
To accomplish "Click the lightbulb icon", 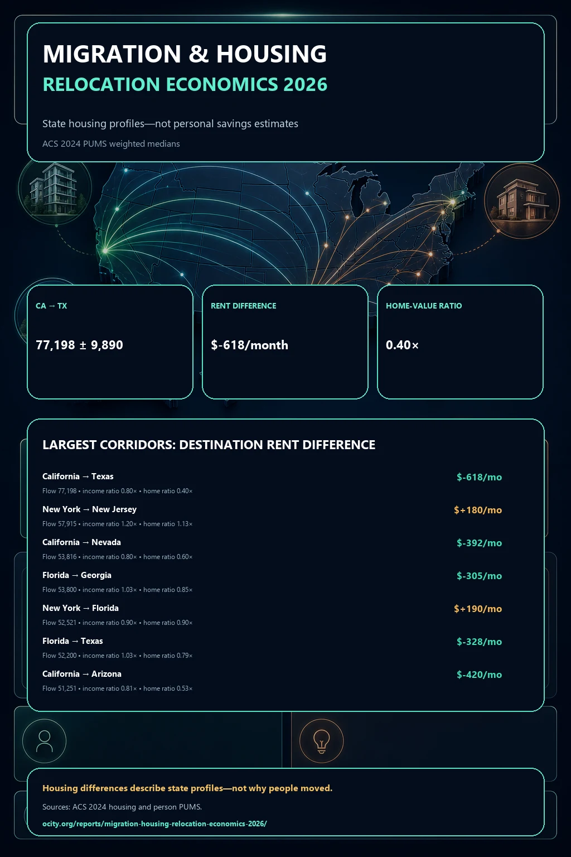I will point(321,741).
